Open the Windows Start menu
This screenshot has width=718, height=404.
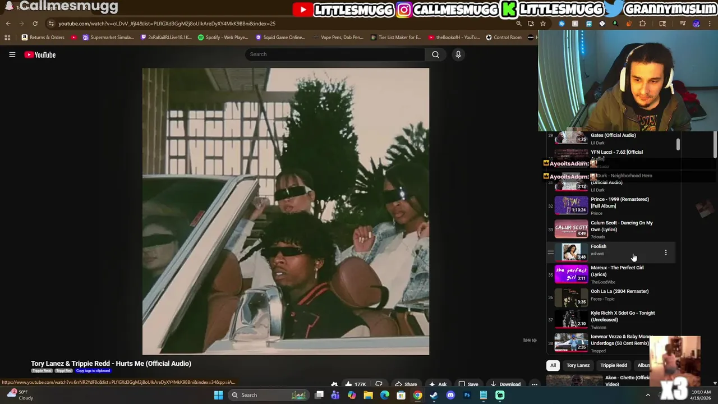click(218, 395)
